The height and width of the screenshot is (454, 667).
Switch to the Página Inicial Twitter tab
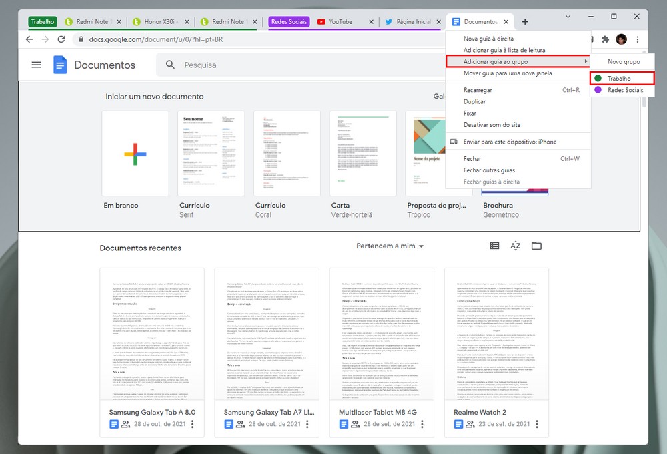point(413,22)
